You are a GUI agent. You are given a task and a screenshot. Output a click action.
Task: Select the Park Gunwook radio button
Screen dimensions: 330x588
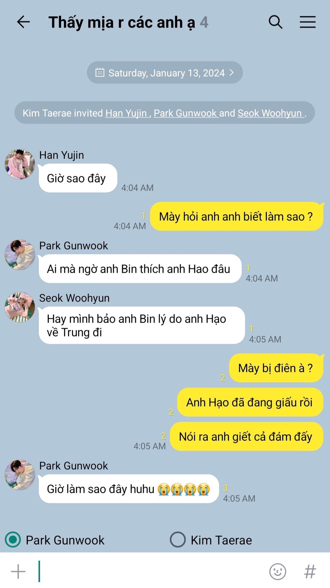point(13,540)
